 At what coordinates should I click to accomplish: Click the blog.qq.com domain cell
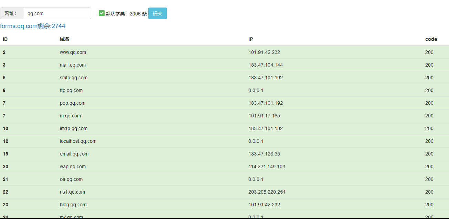coord(73,205)
